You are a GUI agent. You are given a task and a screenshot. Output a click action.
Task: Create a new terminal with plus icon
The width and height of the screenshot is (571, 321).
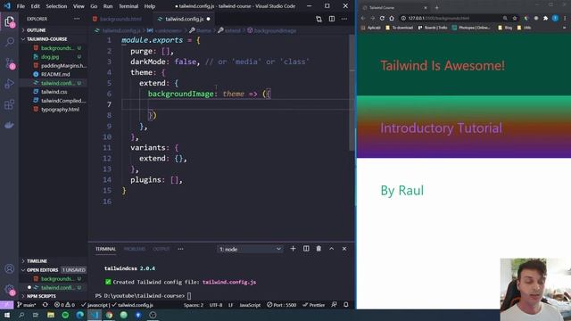click(x=293, y=249)
